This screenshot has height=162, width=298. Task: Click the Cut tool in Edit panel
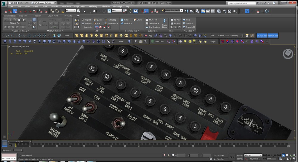[x=97, y=23]
